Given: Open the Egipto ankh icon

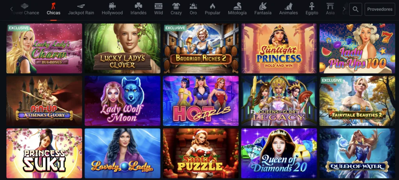Looking at the screenshot, I should pyautogui.click(x=312, y=6).
